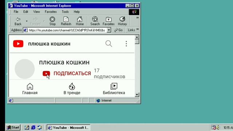
Task: Click the vertical scrollbar thumb
Action: [x=137, y=41]
